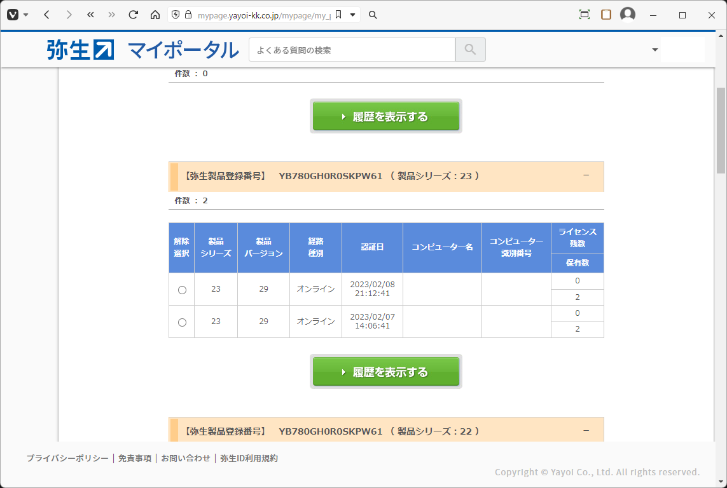727x488 pixels.
Task: Click the browser search magnifier icon
Action: point(373,15)
